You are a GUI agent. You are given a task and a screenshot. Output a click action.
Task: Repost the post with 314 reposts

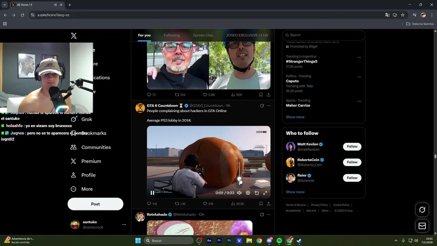[x=180, y=95]
